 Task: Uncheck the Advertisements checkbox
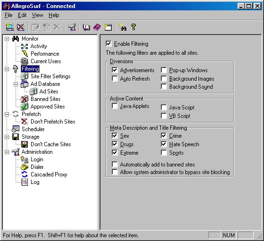(x=115, y=70)
